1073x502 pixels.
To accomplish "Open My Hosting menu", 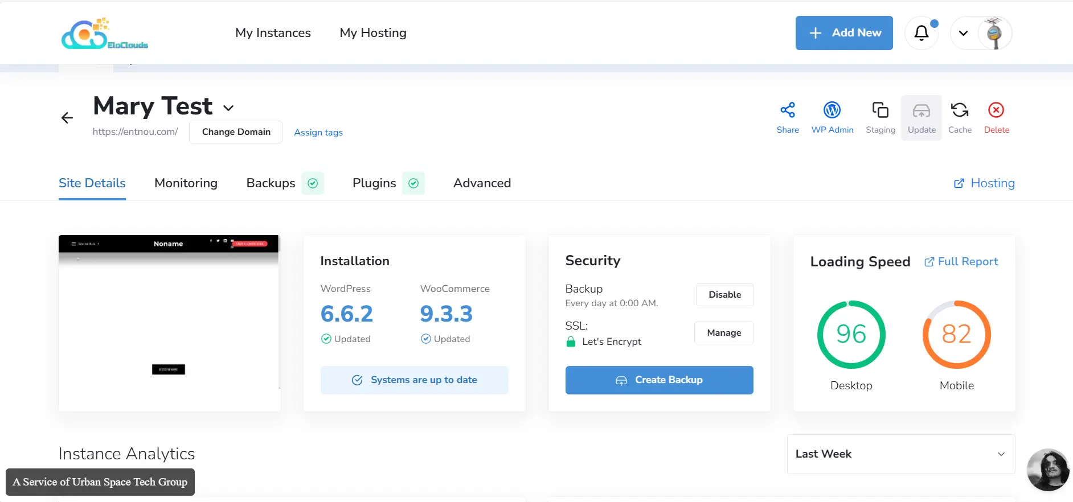I will point(373,33).
